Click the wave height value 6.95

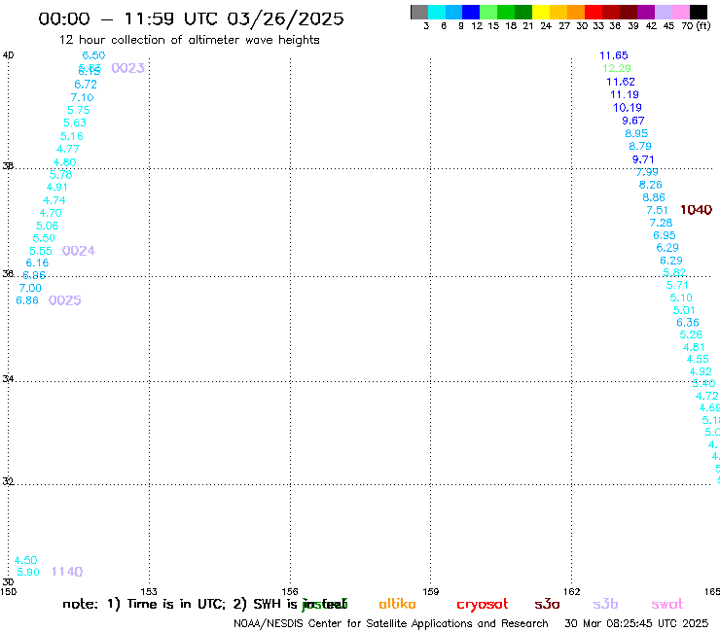pyautogui.click(x=664, y=235)
